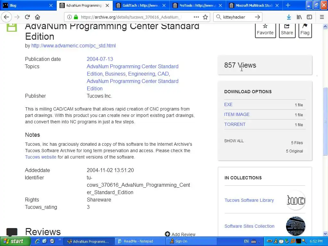Flag this item
The width and height of the screenshot is (328, 246).
click(305, 30)
